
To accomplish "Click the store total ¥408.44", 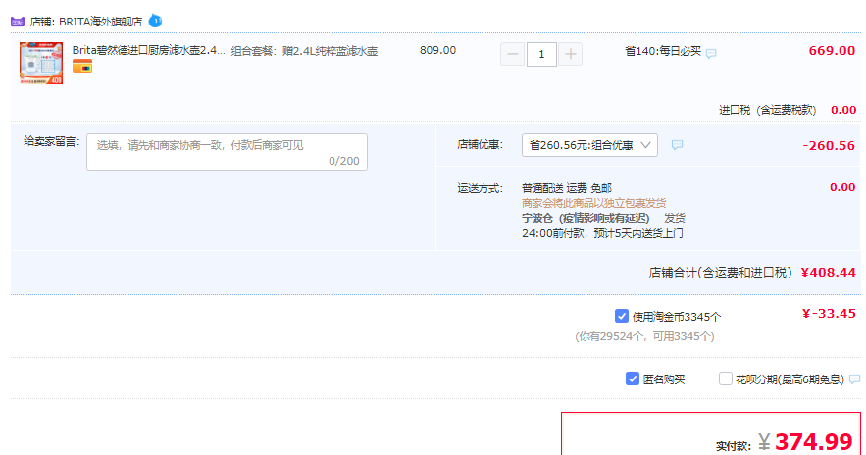I will point(828,273).
